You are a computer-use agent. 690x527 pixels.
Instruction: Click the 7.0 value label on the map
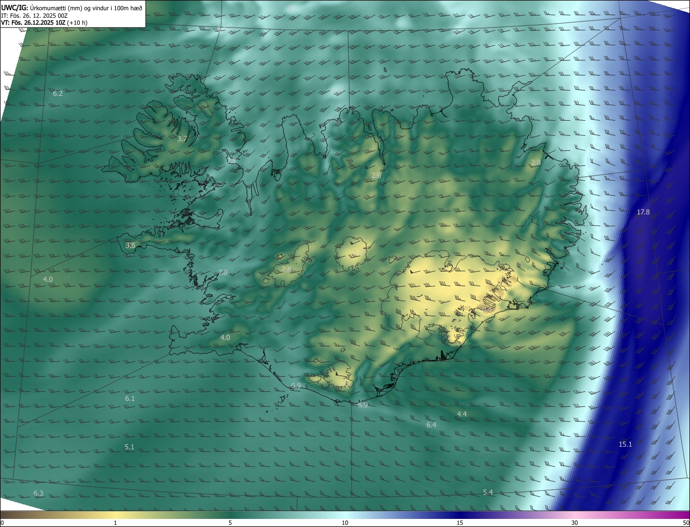click(222, 273)
